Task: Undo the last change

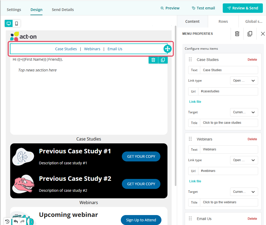Action: tap(16, 221)
